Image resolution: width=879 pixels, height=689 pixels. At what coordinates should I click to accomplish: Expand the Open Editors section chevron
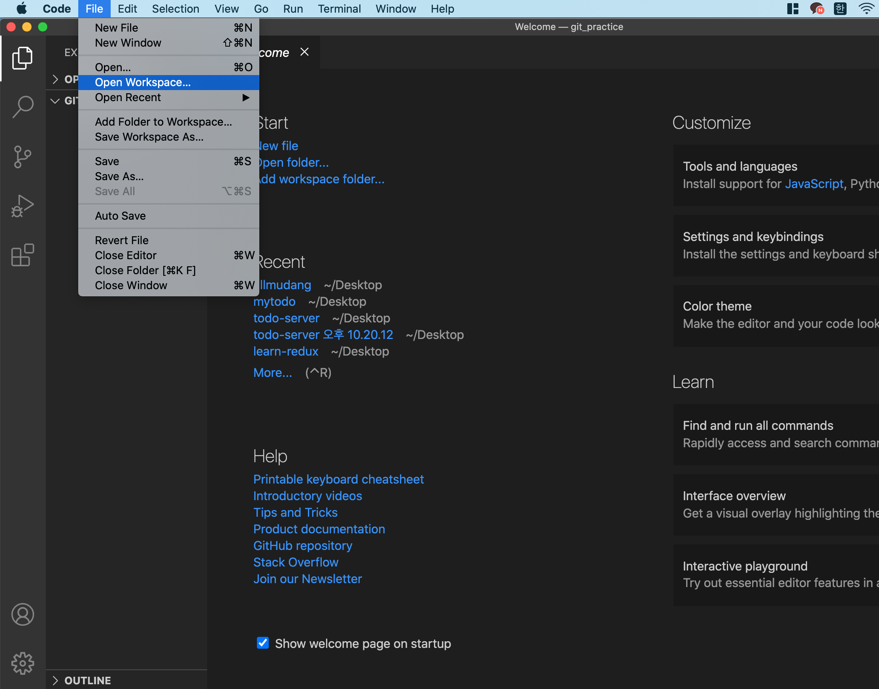(55, 79)
